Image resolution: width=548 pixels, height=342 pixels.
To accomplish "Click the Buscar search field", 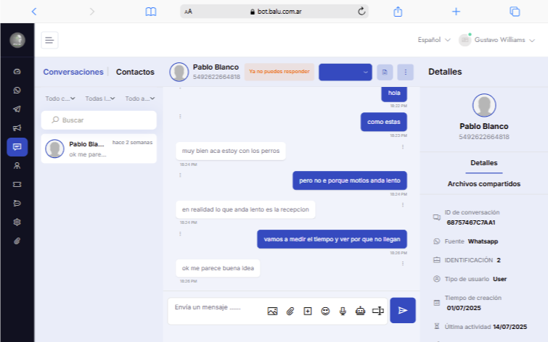I will 99,120.
